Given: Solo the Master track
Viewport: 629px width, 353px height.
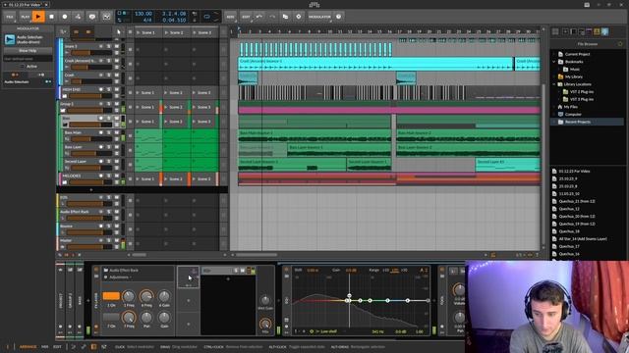Looking at the screenshot, I should coord(109,240).
